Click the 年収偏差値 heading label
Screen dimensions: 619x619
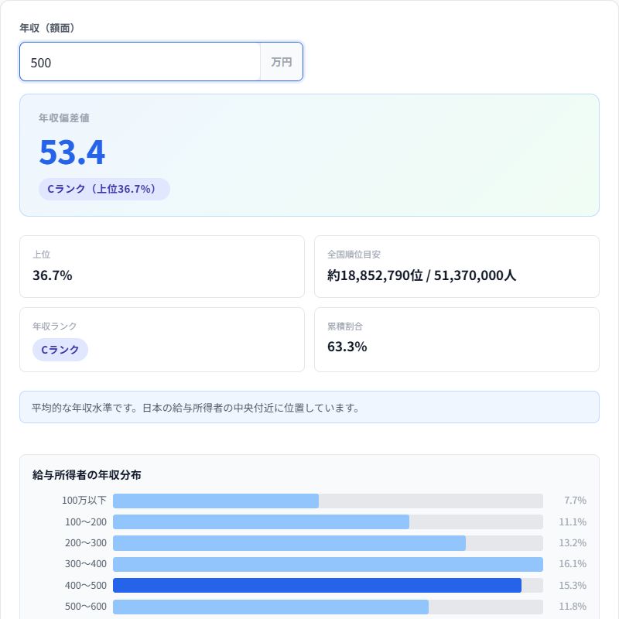coord(64,118)
